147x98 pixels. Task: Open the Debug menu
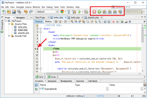pos(49,7)
